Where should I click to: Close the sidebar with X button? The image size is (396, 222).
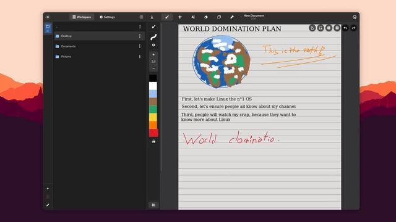(48, 17)
